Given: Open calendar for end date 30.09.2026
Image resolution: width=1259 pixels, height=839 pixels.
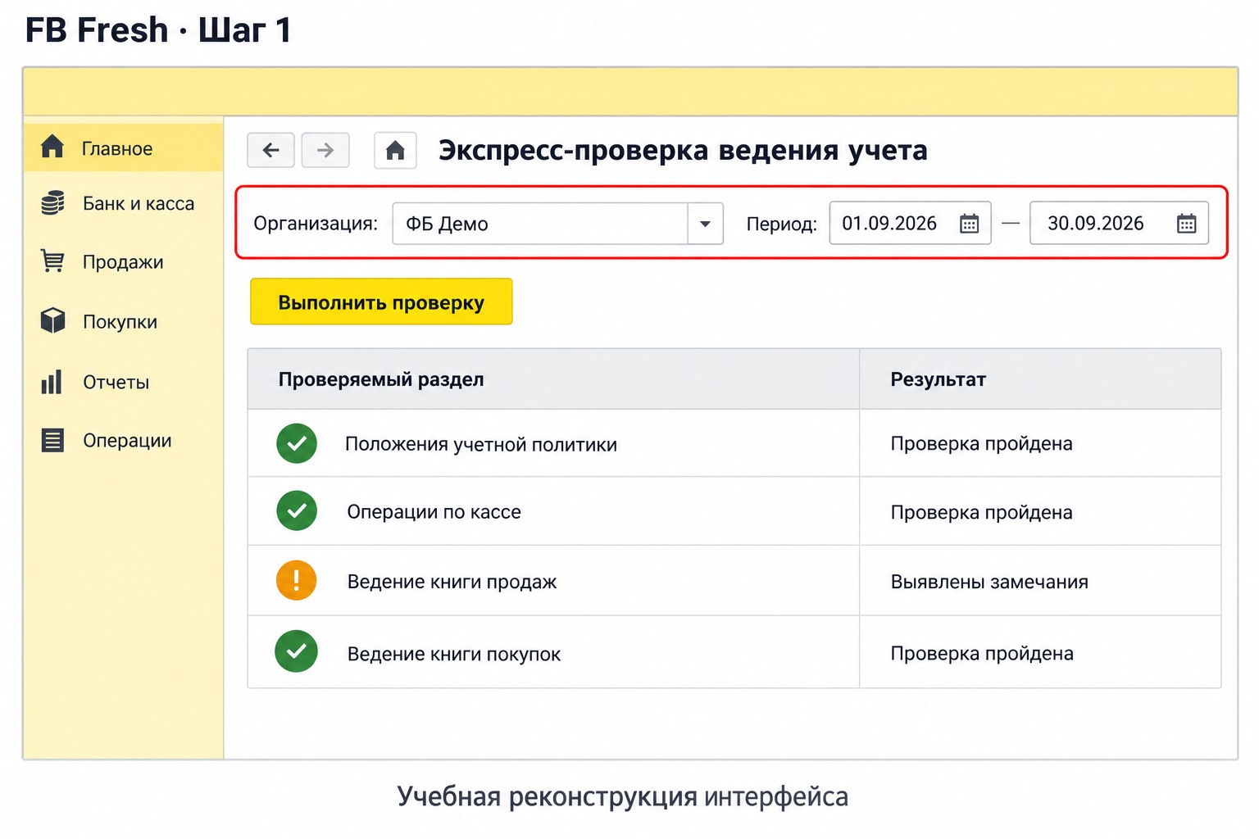Looking at the screenshot, I should coord(1186,223).
